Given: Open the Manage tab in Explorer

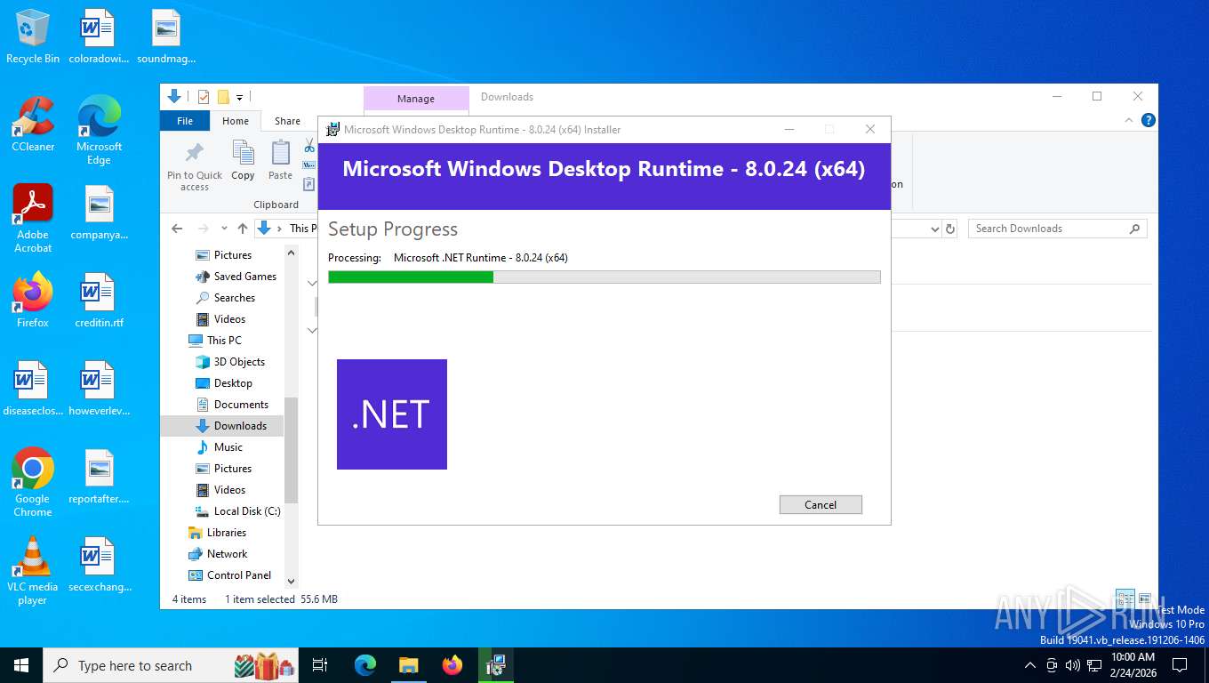Looking at the screenshot, I should click(416, 99).
